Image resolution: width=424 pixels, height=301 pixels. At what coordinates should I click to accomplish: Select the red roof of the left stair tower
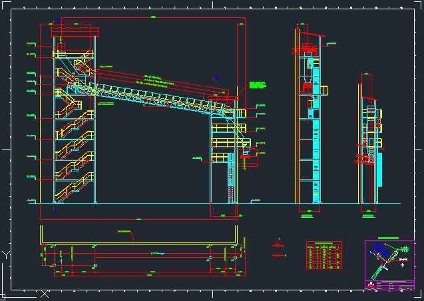click(x=75, y=31)
